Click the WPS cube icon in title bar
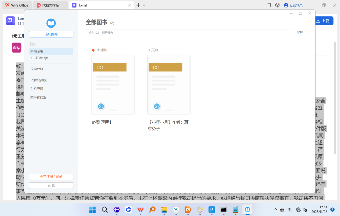 [277, 5]
